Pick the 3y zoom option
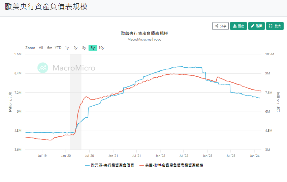Image resolution: width=287 pixels, height=182 pixels. [84, 48]
